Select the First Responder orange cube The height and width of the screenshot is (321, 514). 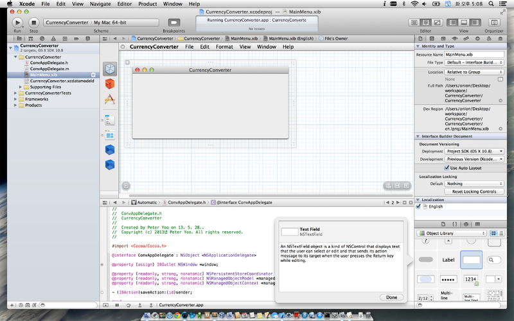pyautogui.click(x=110, y=83)
